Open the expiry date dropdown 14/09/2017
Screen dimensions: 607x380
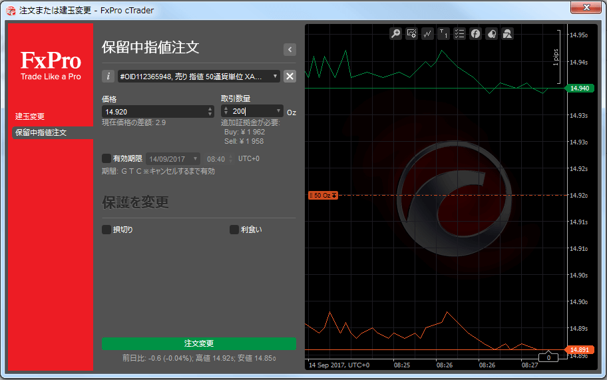(173, 158)
